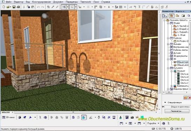
Task: Open the Перейти dropdown in bottom toolbar
Action: [x=158, y=123]
